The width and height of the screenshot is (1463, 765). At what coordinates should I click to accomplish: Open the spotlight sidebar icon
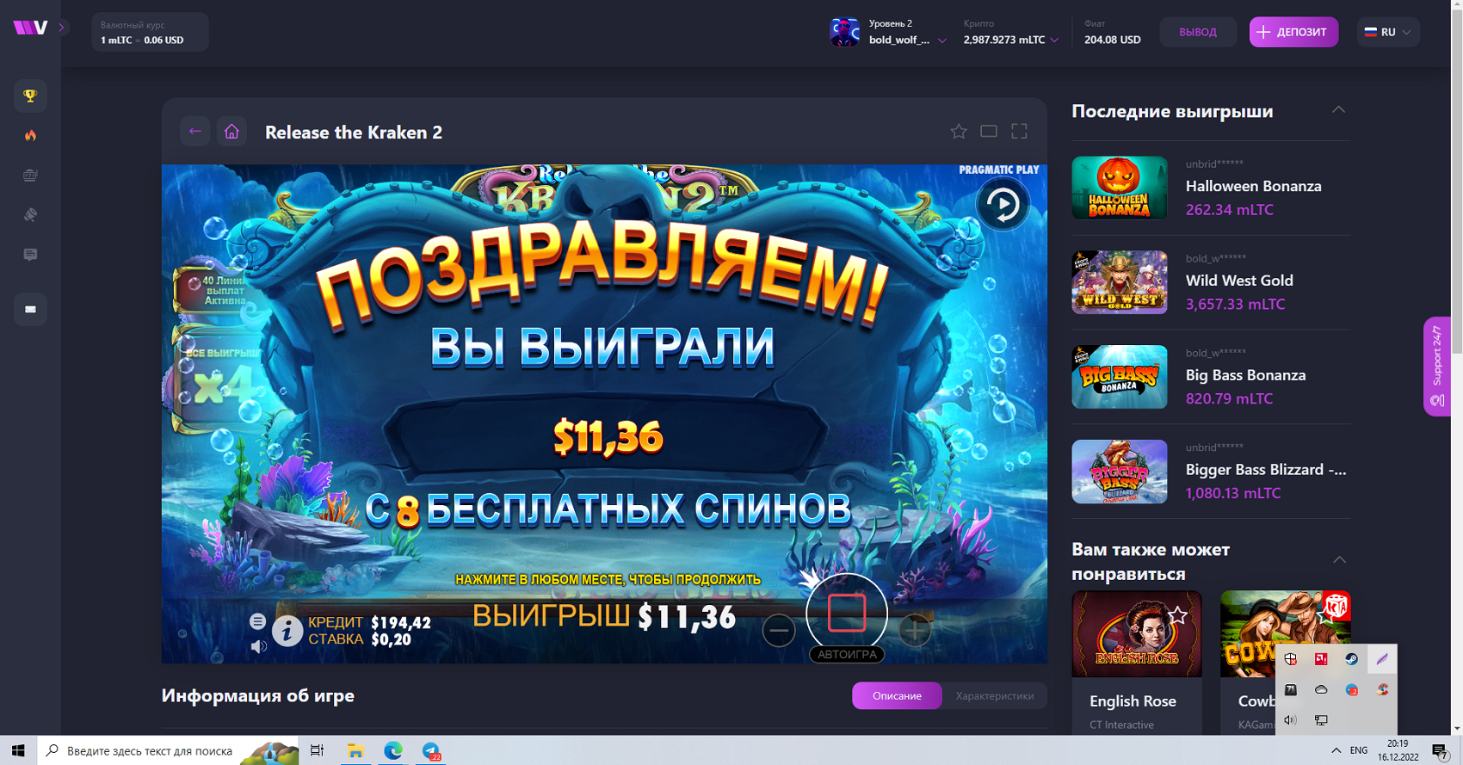pos(30,215)
